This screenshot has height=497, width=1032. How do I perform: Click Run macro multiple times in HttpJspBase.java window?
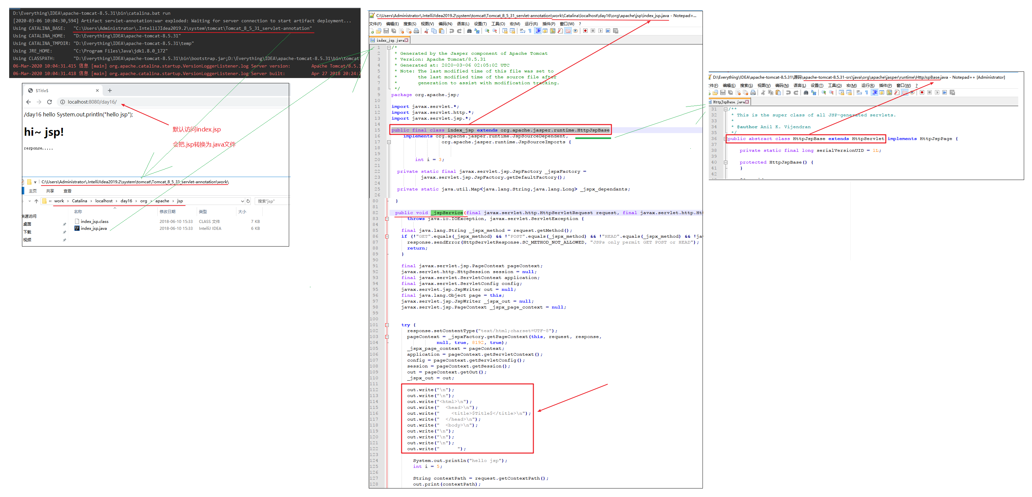pos(945,92)
